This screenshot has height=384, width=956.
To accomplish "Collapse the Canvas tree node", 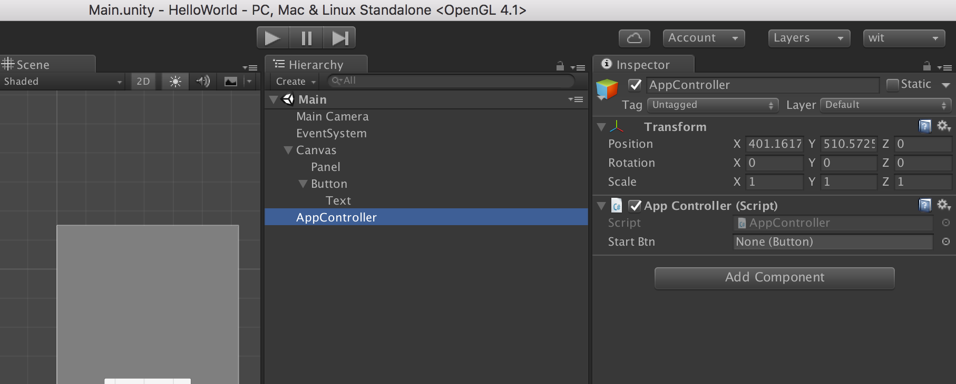I will [x=288, y=150].
